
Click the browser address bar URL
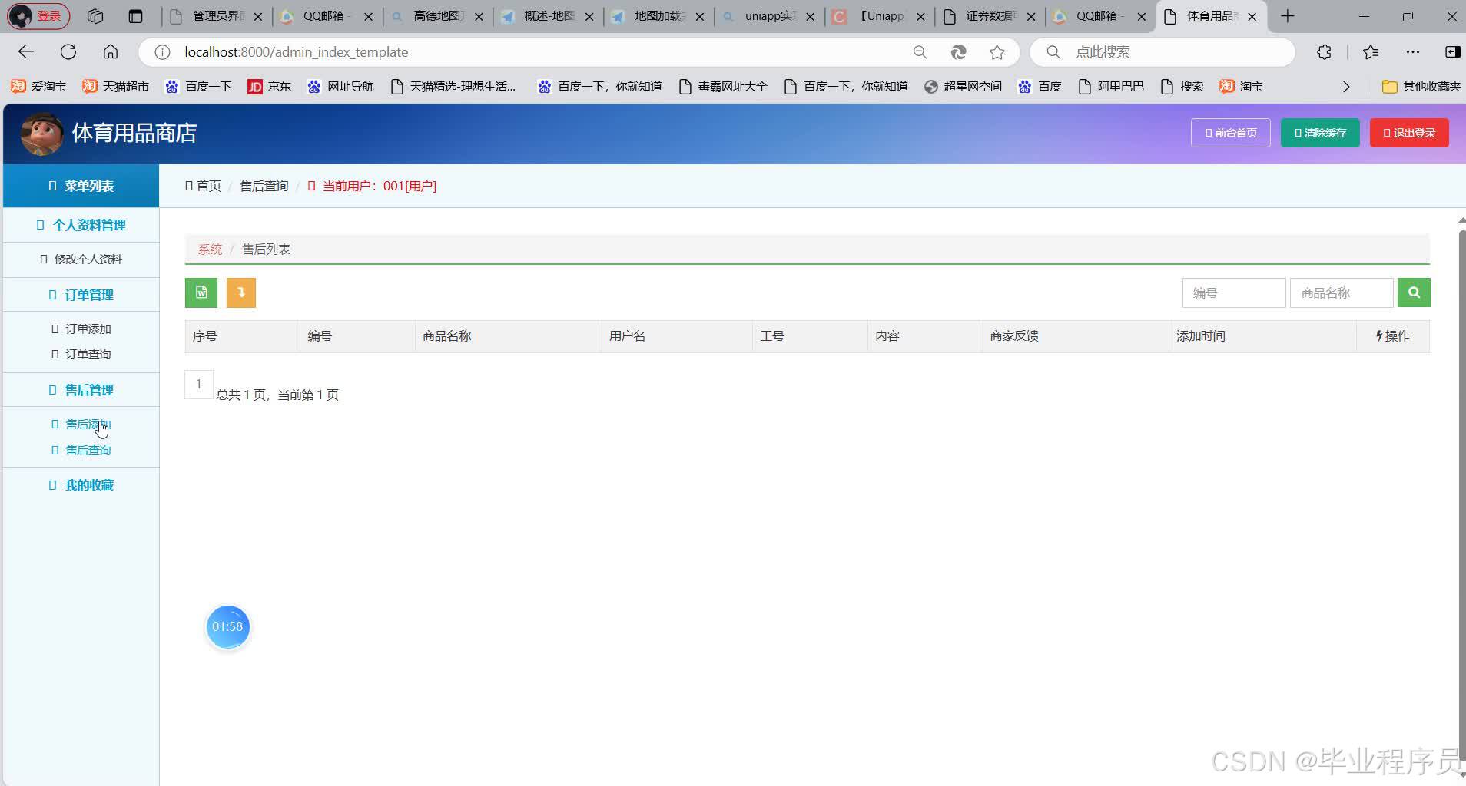click(x=297, y=52)
